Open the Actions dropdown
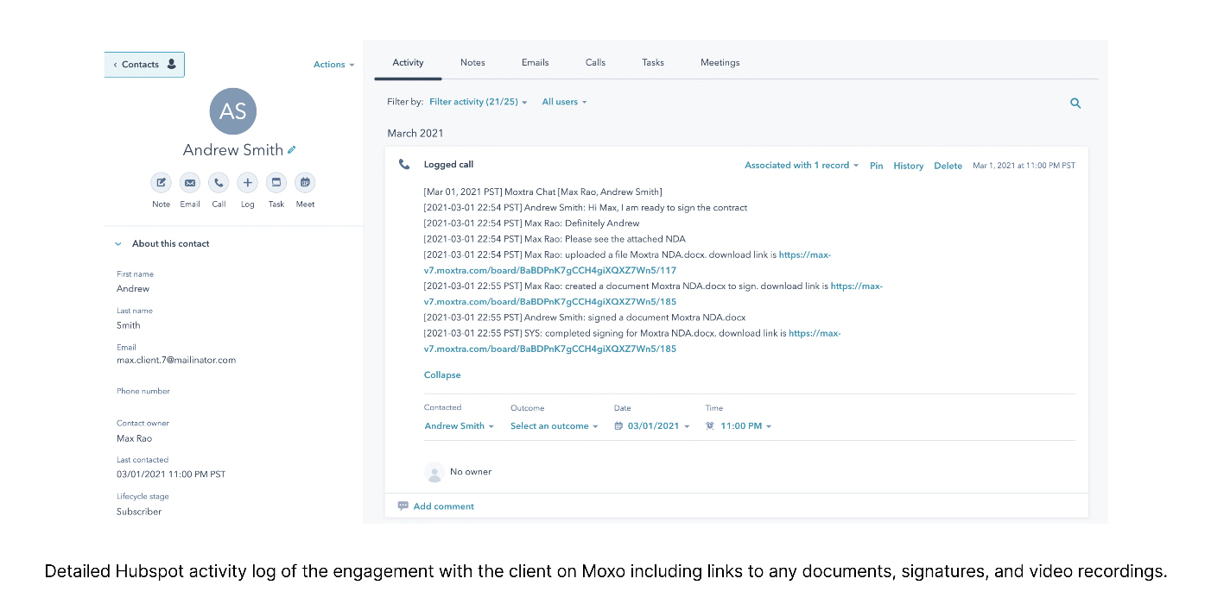The image size is (1211, 604). pyautogui.click(x=333, y=65)
